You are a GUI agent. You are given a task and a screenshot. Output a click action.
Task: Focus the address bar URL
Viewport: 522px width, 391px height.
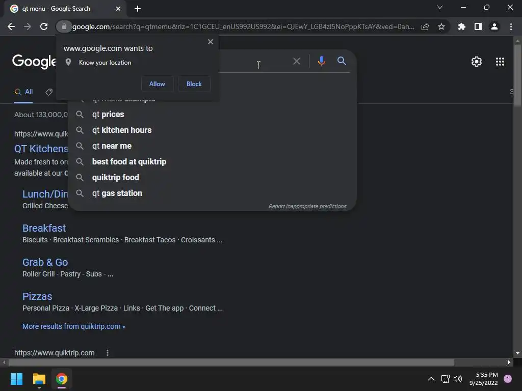tap(243, 26)
